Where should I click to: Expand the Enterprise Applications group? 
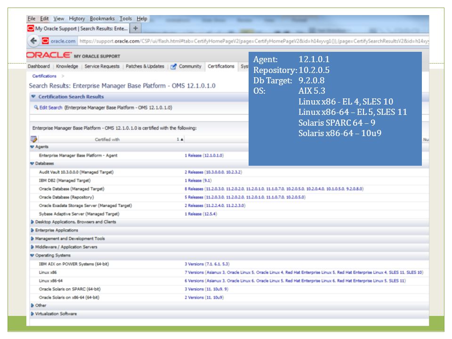click(32, 230)
